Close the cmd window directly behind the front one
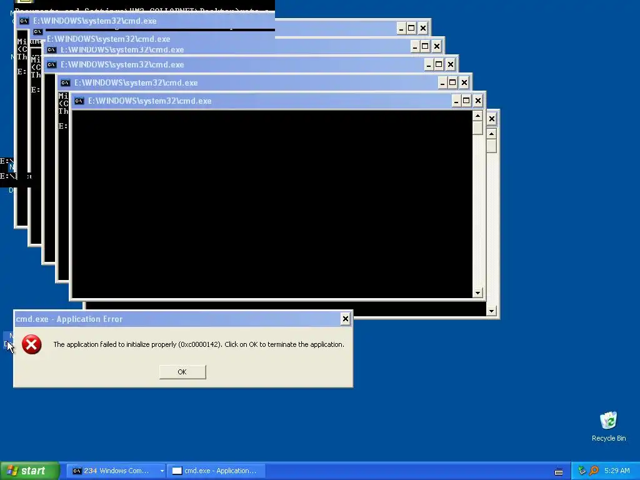The height and width of the screenshot is (480, 640). point(464,83)
